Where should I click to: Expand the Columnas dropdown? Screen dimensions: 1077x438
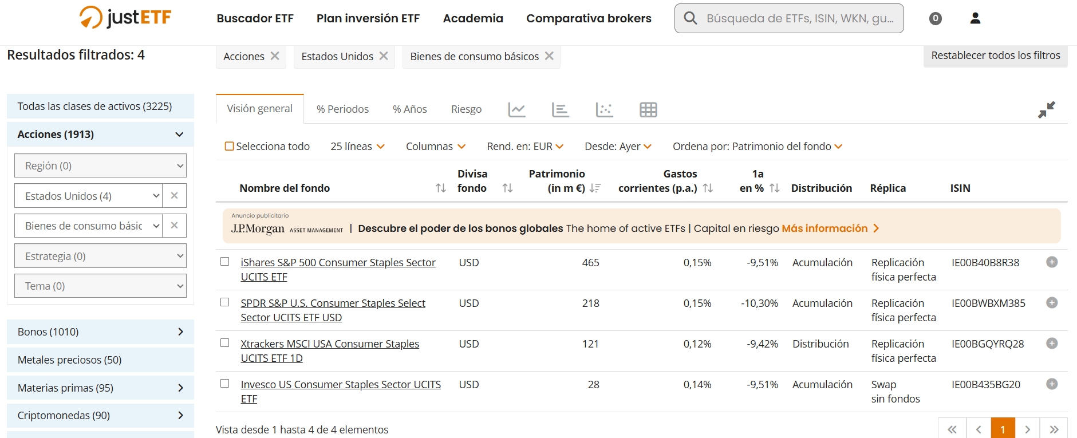(x=435, y=147)
